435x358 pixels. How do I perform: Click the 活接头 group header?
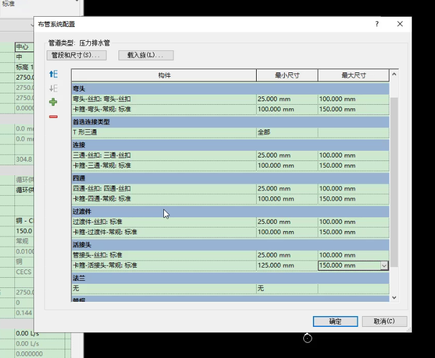point(230,245)
